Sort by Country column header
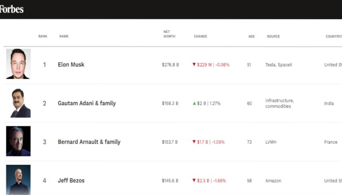This screenshot has width=342, height=195. [x=334, y=36]
